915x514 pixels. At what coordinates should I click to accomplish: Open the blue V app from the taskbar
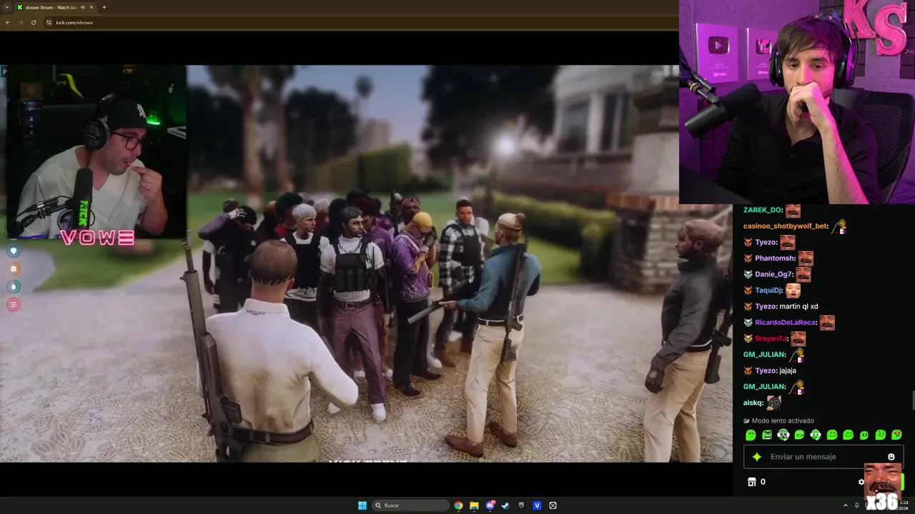pos(537,505)
